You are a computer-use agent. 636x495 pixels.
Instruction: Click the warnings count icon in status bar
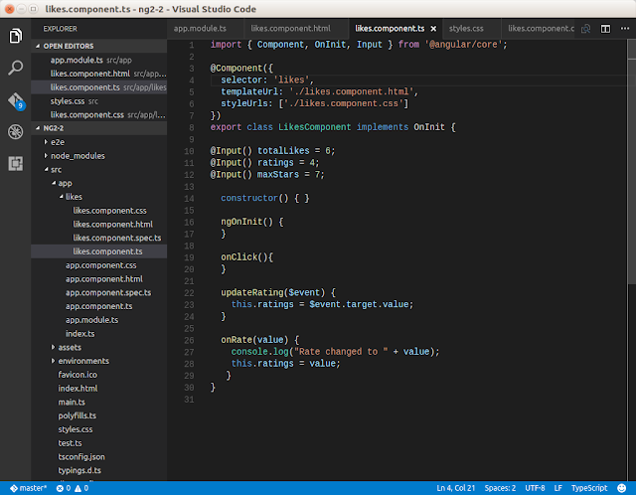(x=78, y=488)
